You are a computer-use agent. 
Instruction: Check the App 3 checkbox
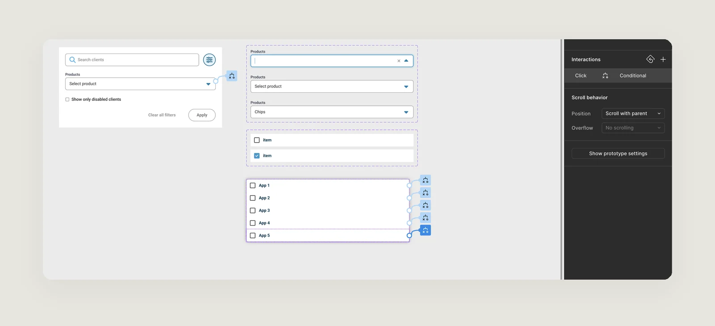click(x=253, y=210)
